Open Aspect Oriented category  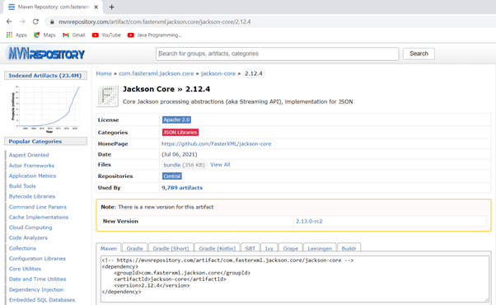click(x=29, y=155)
